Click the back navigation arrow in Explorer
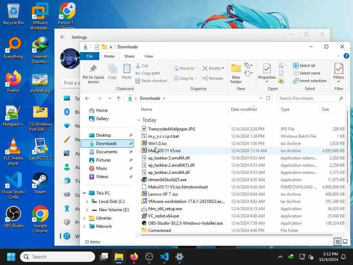The image size is (353, 265). (87, 98)
